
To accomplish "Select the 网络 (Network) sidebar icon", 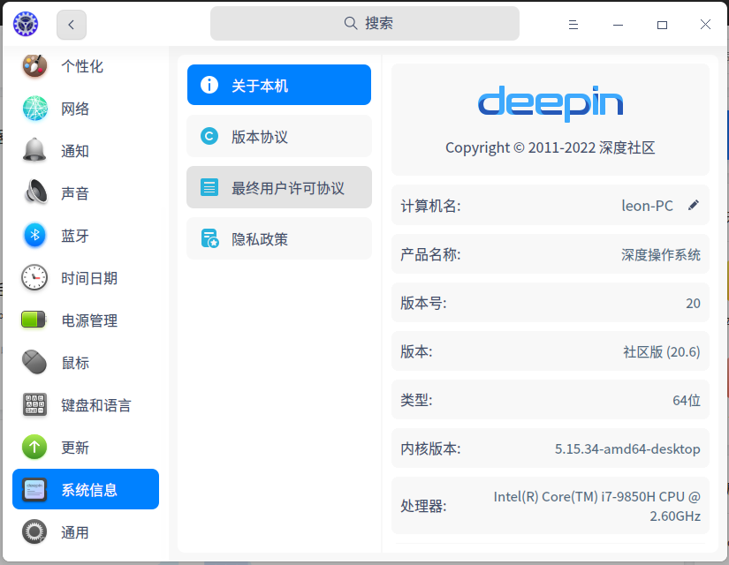I will [34, 108].
